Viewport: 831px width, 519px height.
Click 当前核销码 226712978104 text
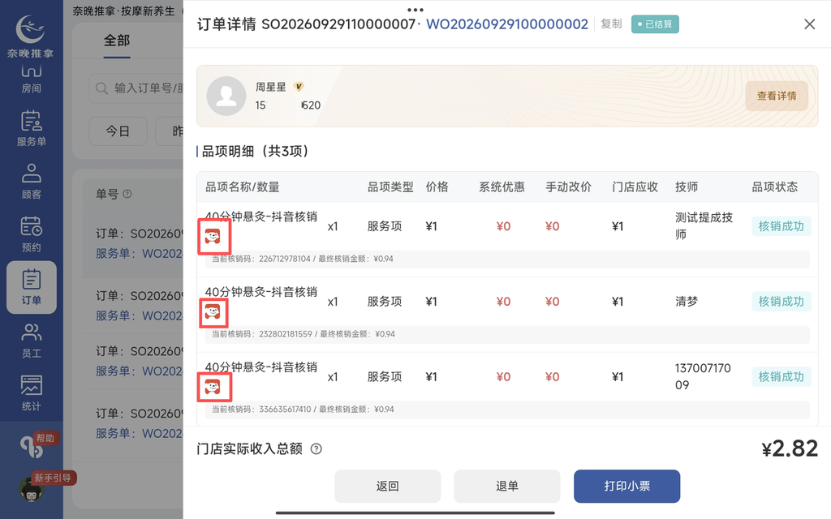pos(261,259)
